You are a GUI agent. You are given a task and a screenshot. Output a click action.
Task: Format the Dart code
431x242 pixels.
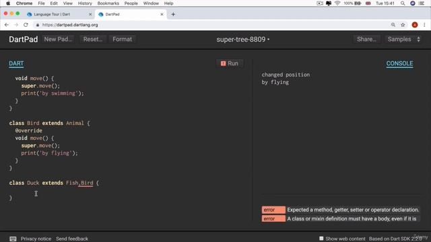point(122,39)
